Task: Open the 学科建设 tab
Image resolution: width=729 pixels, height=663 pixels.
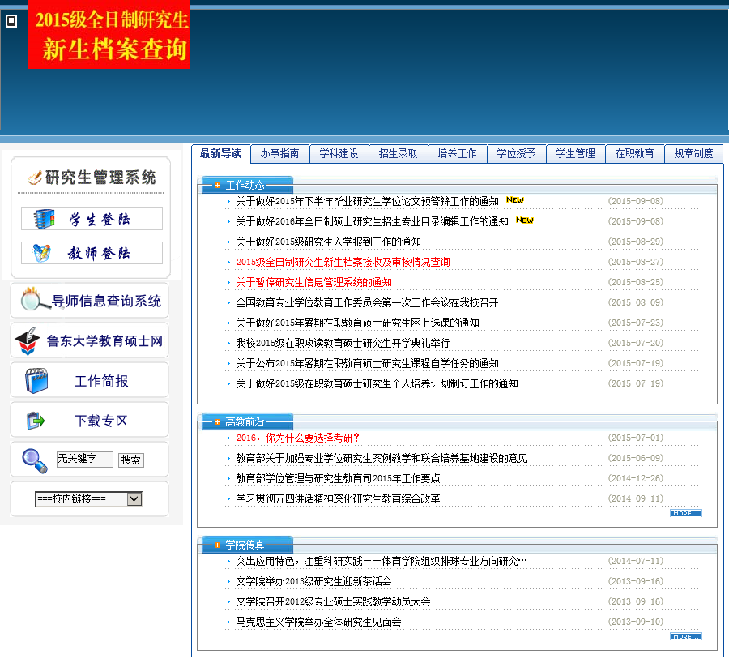Action: [339, 153]
